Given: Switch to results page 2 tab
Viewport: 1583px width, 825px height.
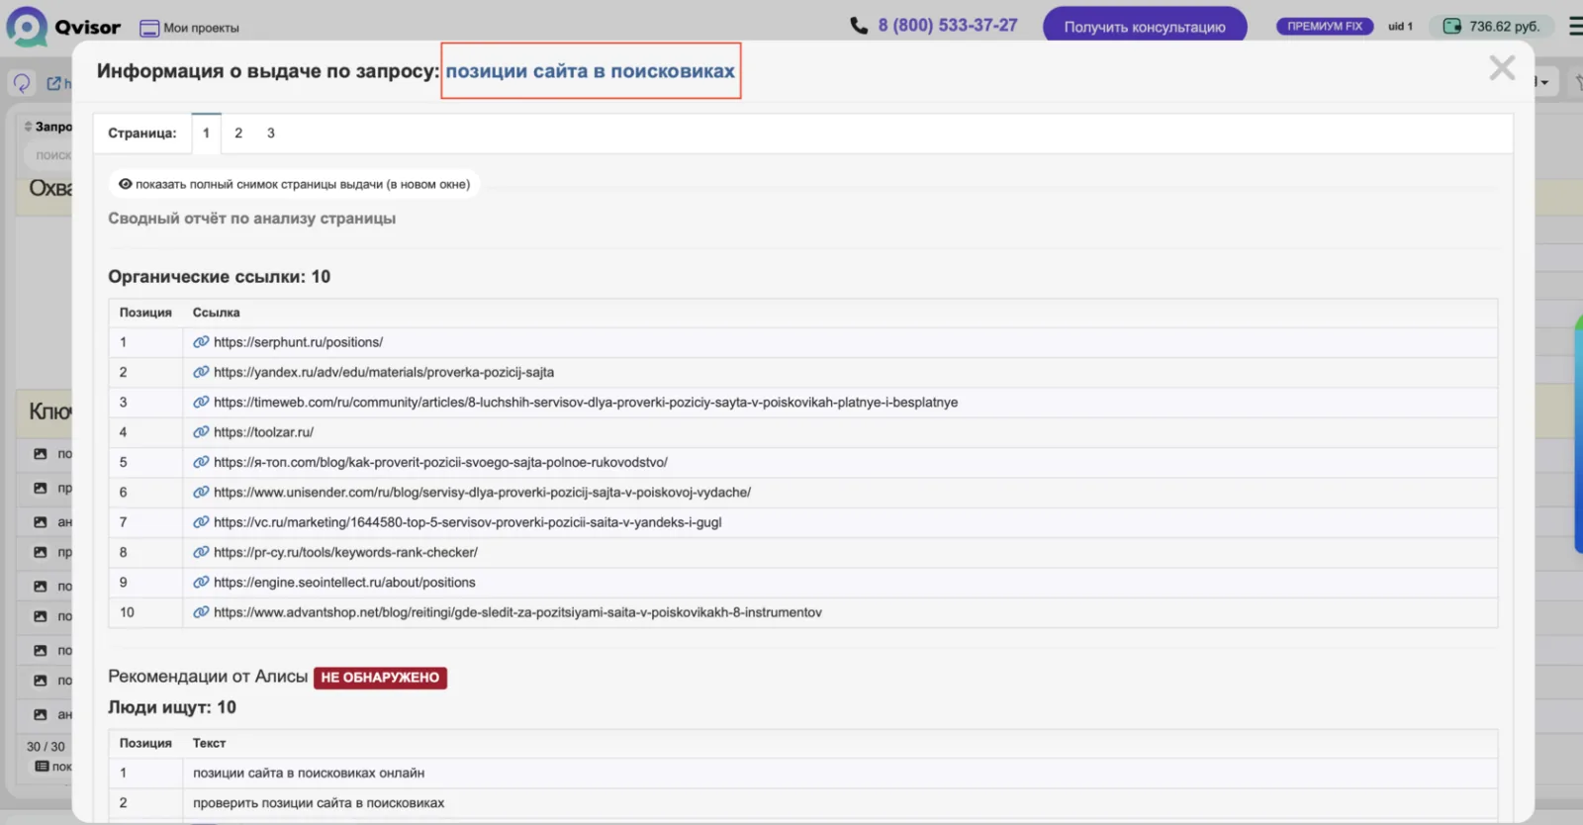Looking at the screenshot, I should tap(238, 133).
